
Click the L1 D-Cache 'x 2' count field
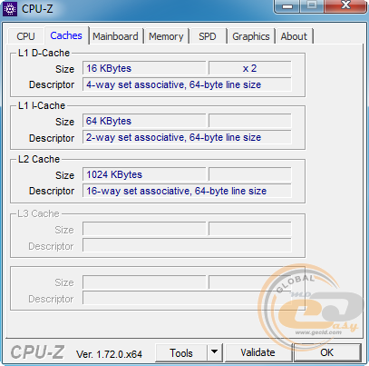(250, 68)
